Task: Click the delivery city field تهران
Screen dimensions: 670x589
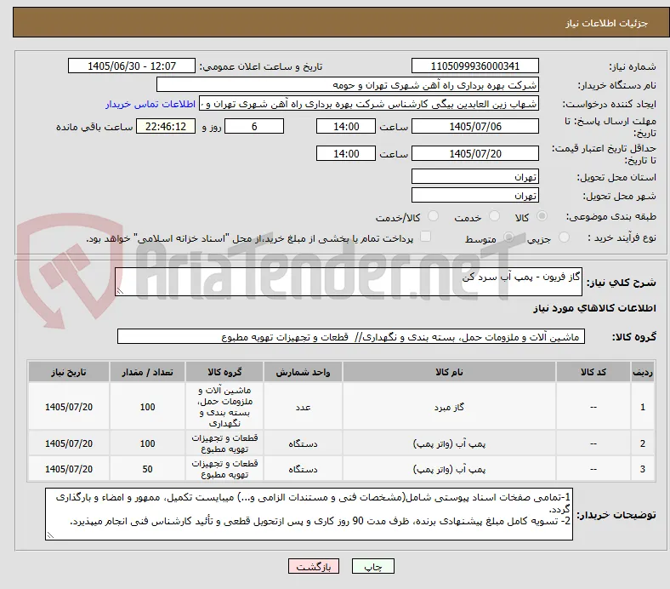Action: tap(474, 195)
